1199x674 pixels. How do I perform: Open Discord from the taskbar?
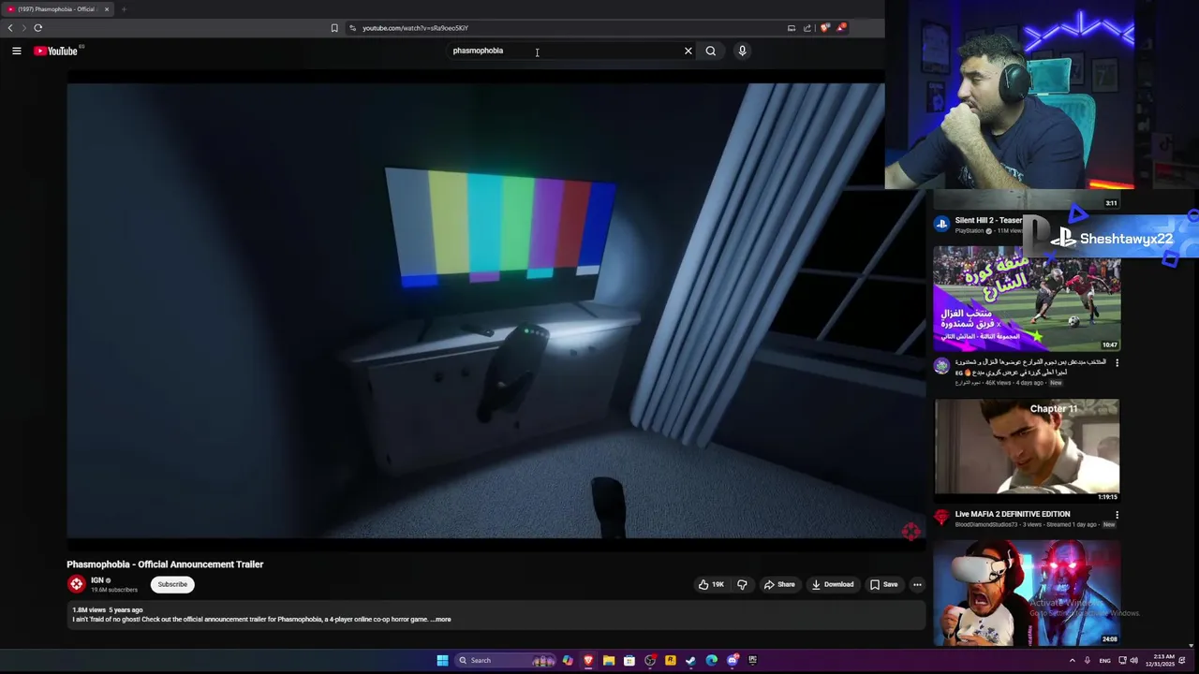733,660
